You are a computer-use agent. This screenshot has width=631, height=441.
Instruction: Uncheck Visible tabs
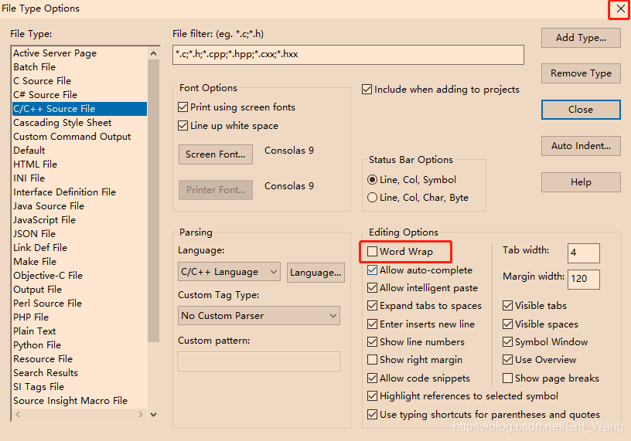click(507, 306)
